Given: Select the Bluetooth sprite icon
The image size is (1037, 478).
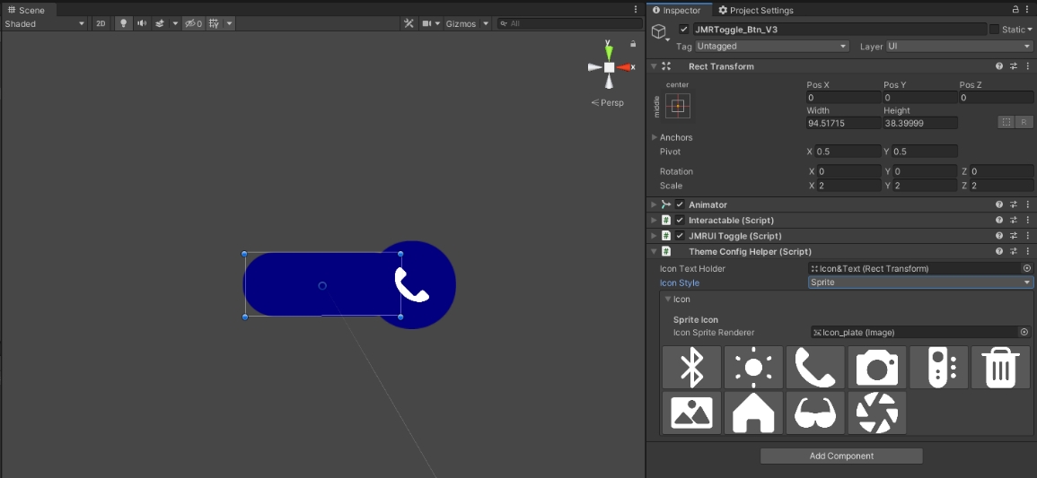Looking at the screenshot, I should click(x=691, y=368).
